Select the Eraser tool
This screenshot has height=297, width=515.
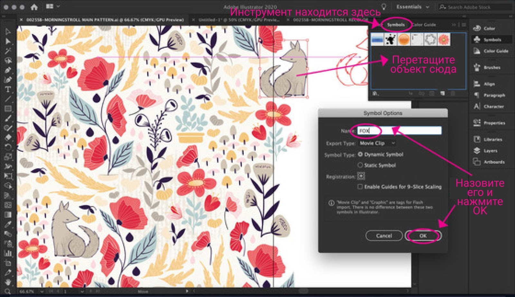8,138
